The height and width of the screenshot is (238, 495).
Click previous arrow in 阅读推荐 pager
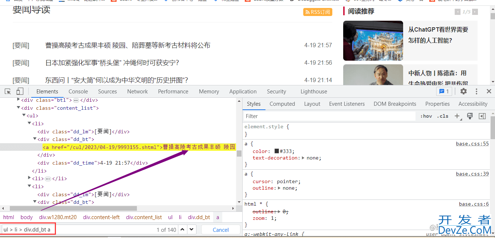pos(458,12)
